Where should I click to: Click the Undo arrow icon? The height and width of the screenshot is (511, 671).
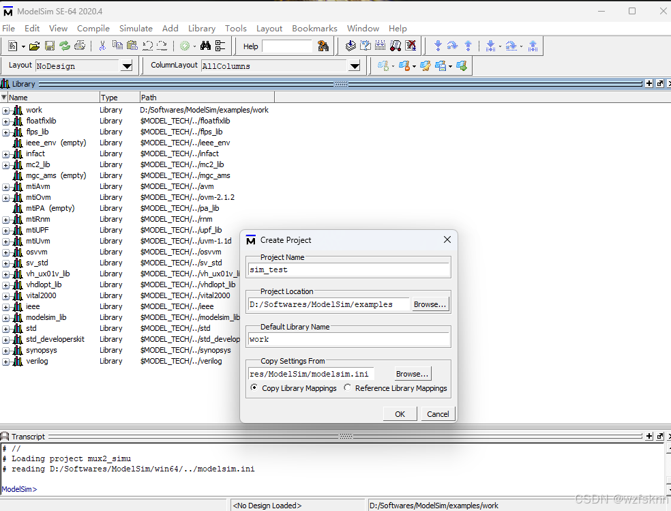(x=148, y=46)
